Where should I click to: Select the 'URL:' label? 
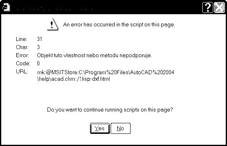click(22, 71)
